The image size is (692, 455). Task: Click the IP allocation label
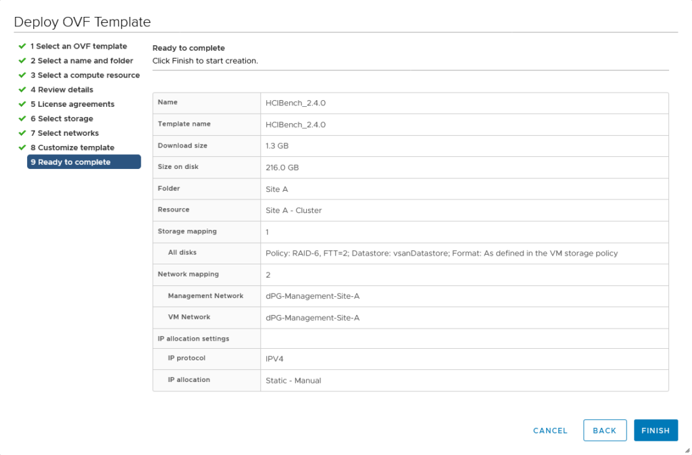coord(189,379)
